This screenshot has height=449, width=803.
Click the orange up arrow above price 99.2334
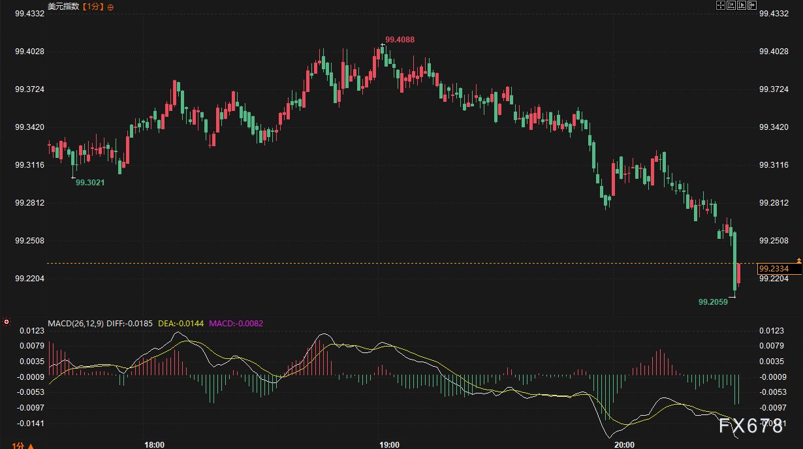pyautogui.click(x=798, y=260)
